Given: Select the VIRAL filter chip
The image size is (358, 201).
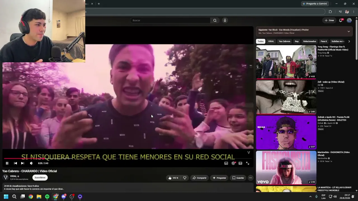Looking at the screenshot, I should pyautogui.click(x=271, y=41).
